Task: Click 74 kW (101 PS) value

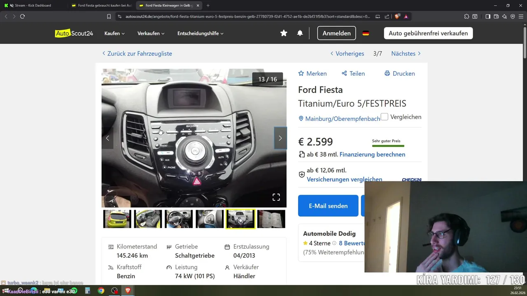Action: click(x=195, y=276)
